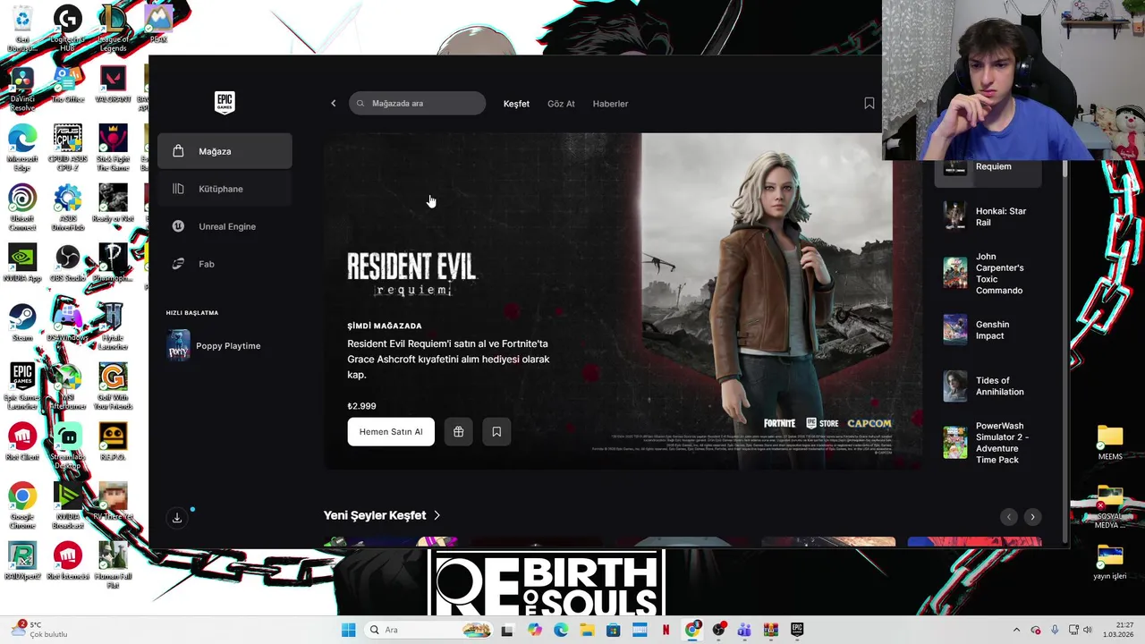Screen dimensions: 1145x644
Task: Open CPUID ASUS CPU-Z desktop icon
Action: (68, 148)
